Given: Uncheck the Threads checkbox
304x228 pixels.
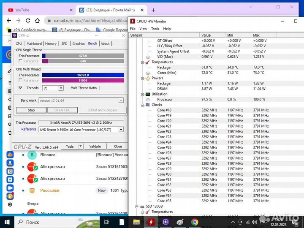Looking at the screenshot, I should (x=20, y=88).
